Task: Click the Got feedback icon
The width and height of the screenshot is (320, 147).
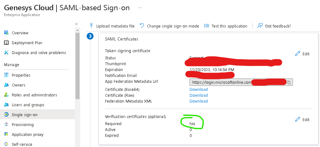Action: [260, 26]
